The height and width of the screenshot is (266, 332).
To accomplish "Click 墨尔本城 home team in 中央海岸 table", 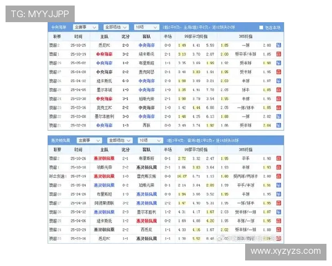I will click(104, 90).
